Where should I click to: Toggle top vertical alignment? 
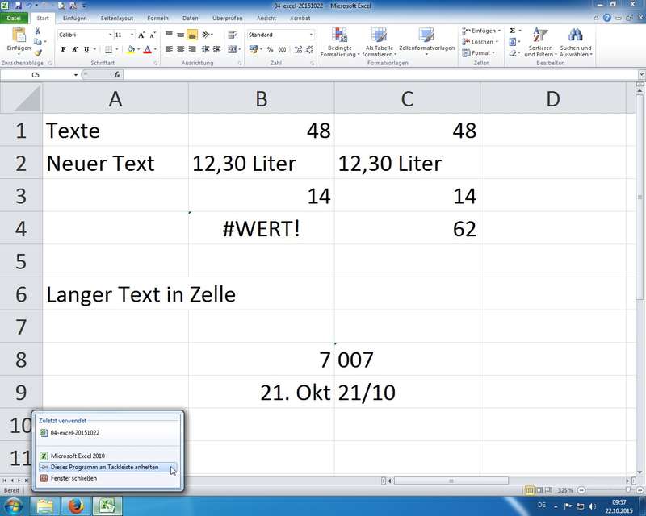click(x=169, y=35)
